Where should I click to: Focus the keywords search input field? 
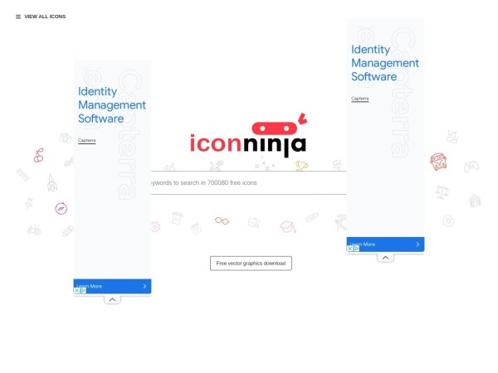coord(249,182)
